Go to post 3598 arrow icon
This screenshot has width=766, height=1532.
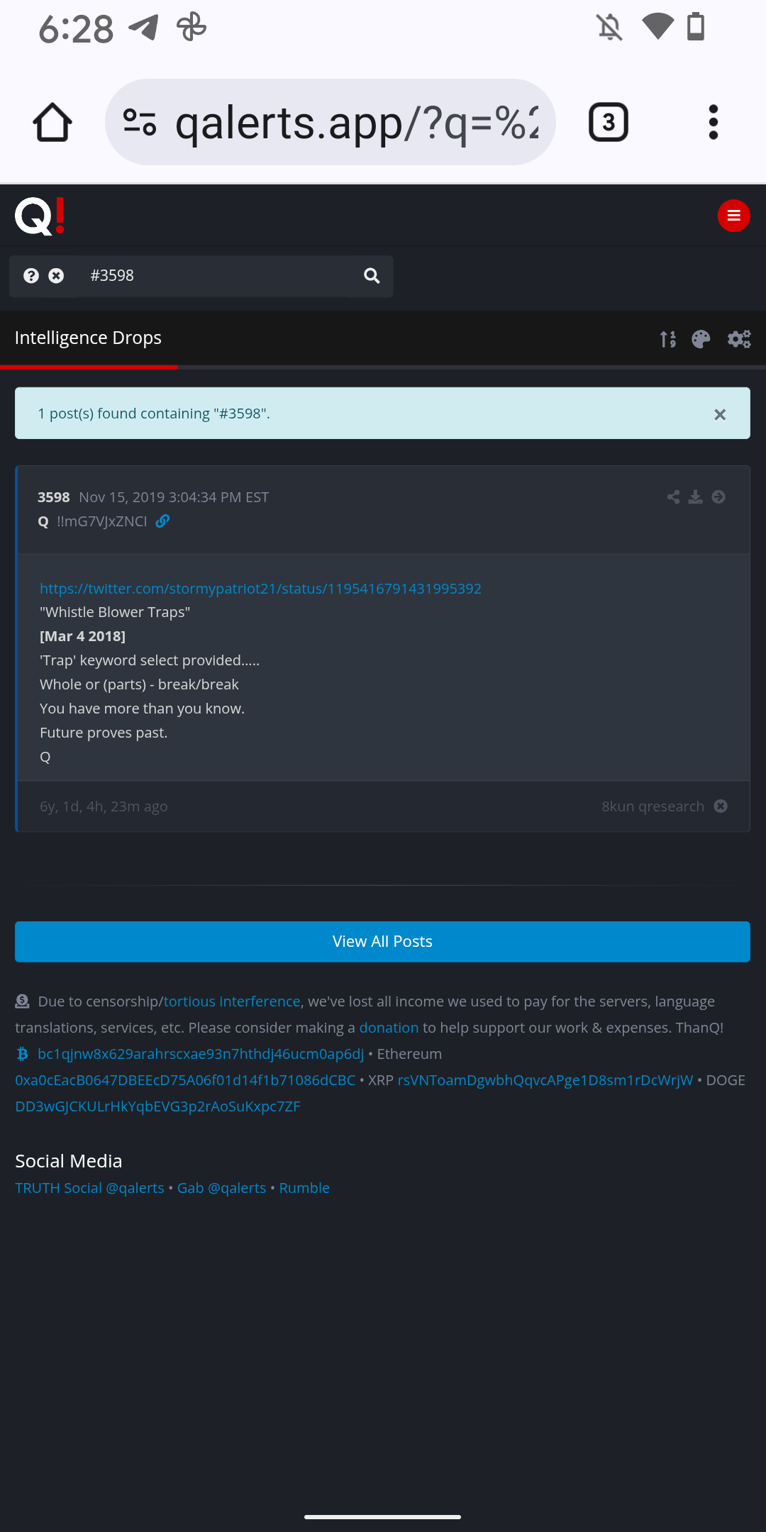tap(718, 497)
